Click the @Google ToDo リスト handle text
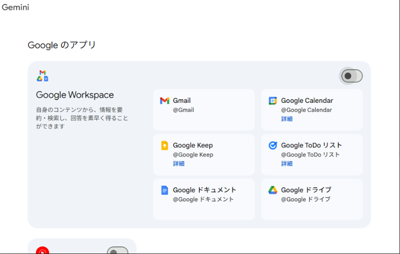The height and width of the screenshot is (254, 400). click(311, 154)
